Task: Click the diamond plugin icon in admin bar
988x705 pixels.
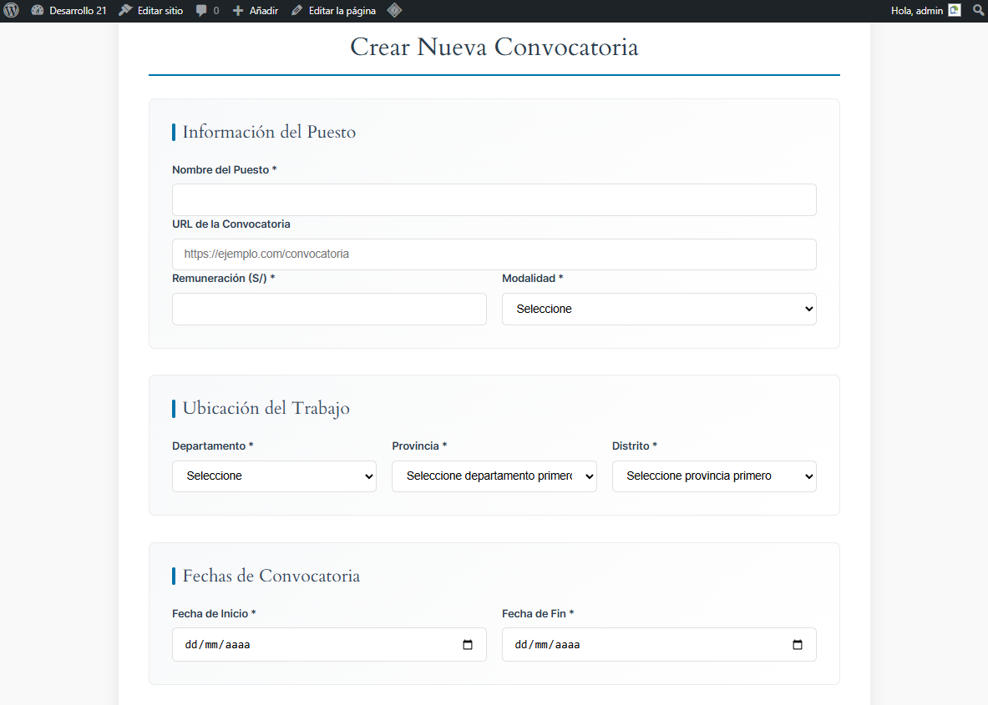Action: pos(394,11)
